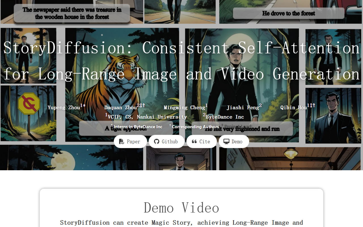Open author link Yupeng Zhou
The width and height of the screenshot is (363, 227).
[64, 108]
